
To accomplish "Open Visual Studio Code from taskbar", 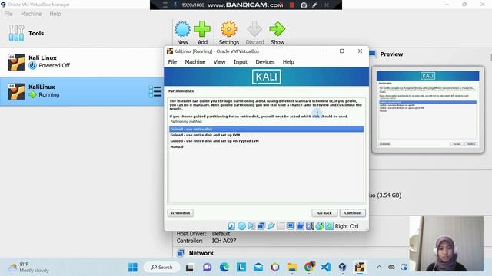I will pyautogui.click(x=326, y=268).
